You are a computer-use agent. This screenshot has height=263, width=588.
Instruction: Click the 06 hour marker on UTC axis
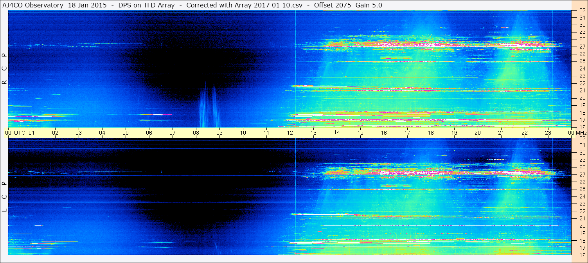tap(149, 133)
